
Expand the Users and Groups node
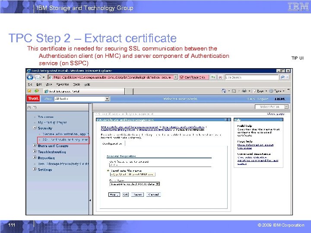pyautogui.click(x=35, y=145)
